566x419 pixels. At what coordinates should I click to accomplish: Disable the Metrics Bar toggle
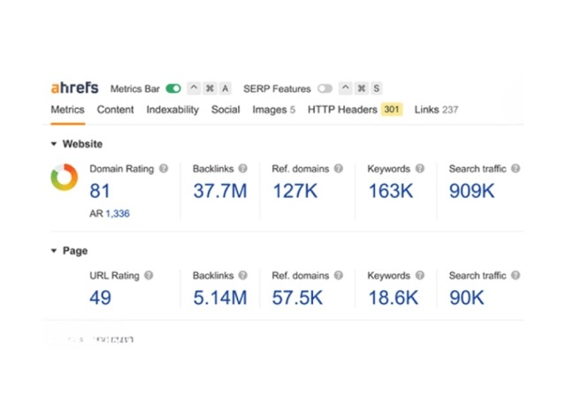173,89
